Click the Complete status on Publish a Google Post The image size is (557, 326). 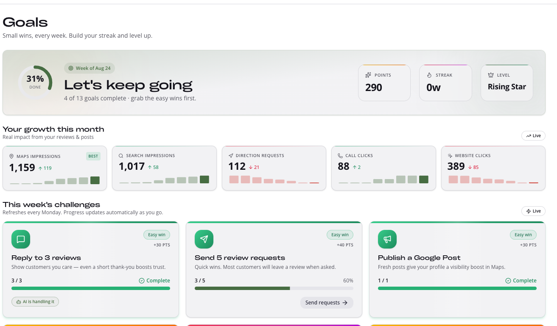pos(521,281)
